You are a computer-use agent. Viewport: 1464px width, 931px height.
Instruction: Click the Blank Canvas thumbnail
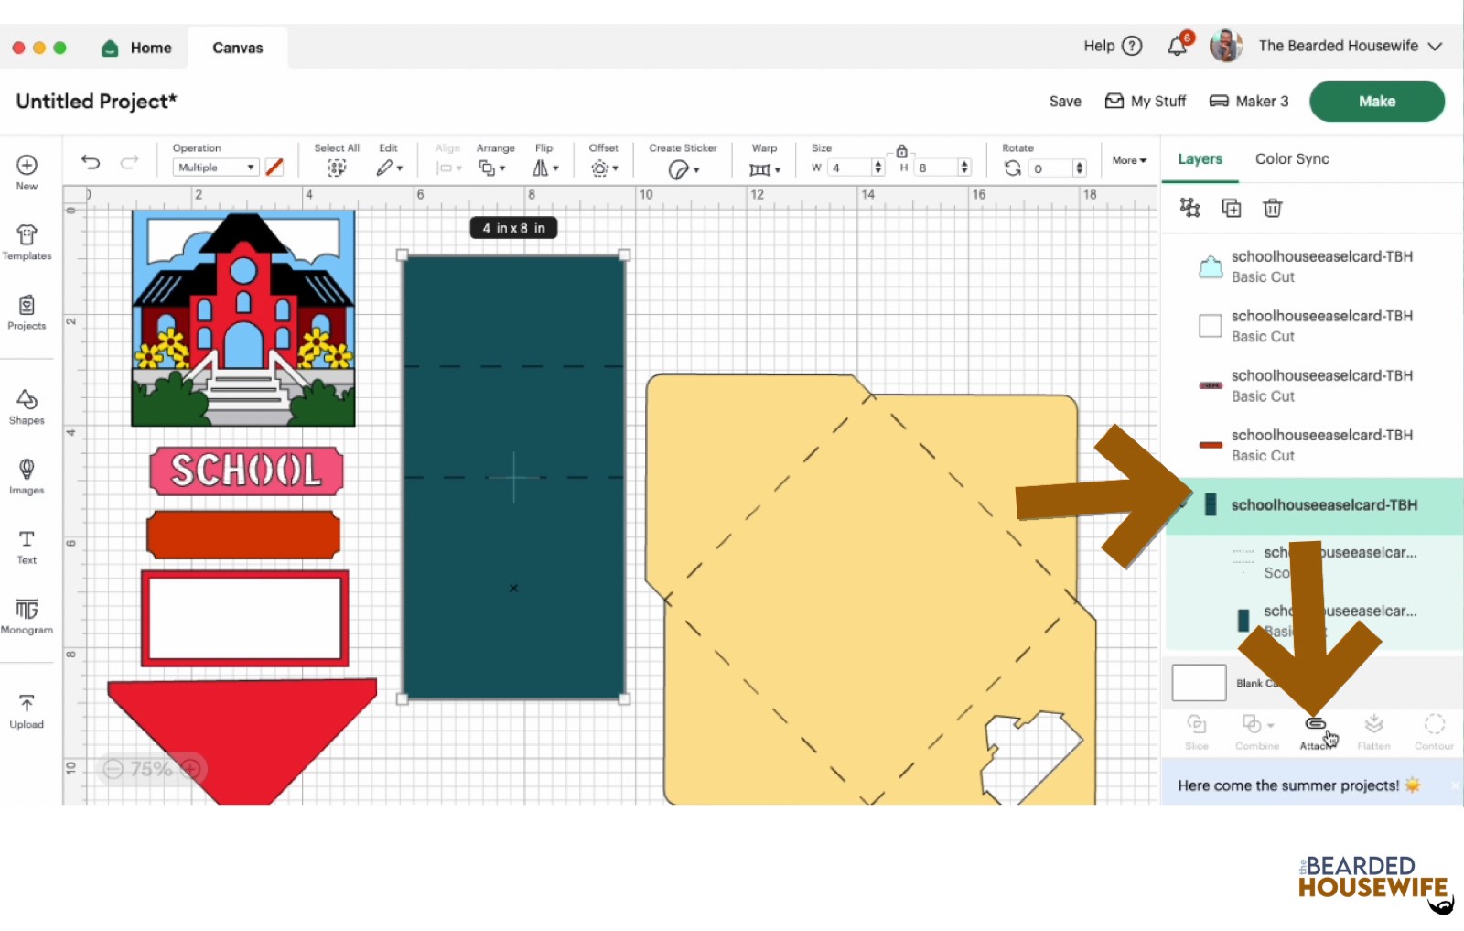point(1199,683)
